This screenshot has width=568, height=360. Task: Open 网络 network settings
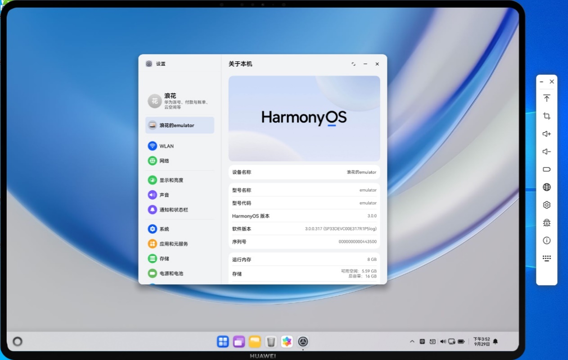click(180, 161)
